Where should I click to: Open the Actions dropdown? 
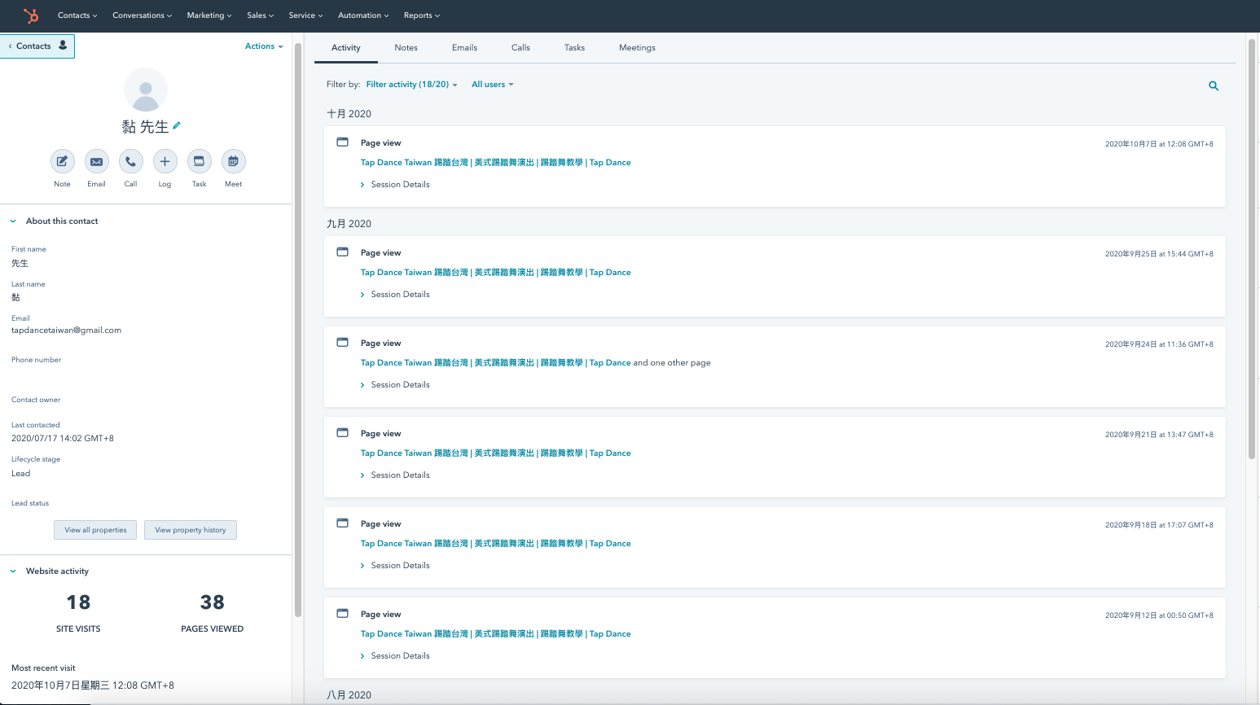pos(262,46)
